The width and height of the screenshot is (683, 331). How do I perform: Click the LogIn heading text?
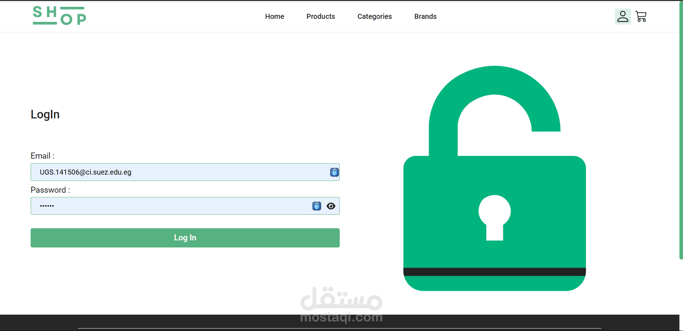45,114
